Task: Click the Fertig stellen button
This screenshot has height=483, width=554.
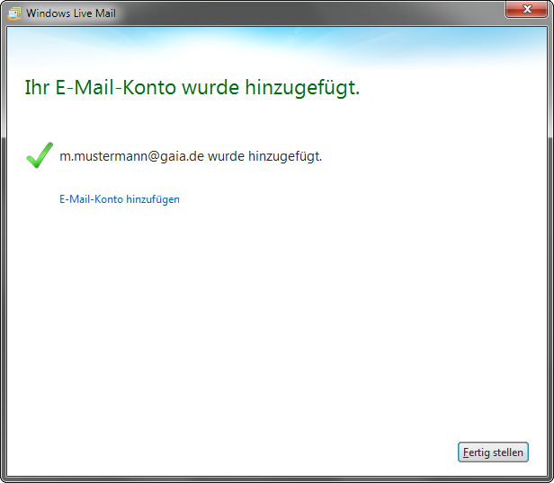Action: tap(493, 452)
